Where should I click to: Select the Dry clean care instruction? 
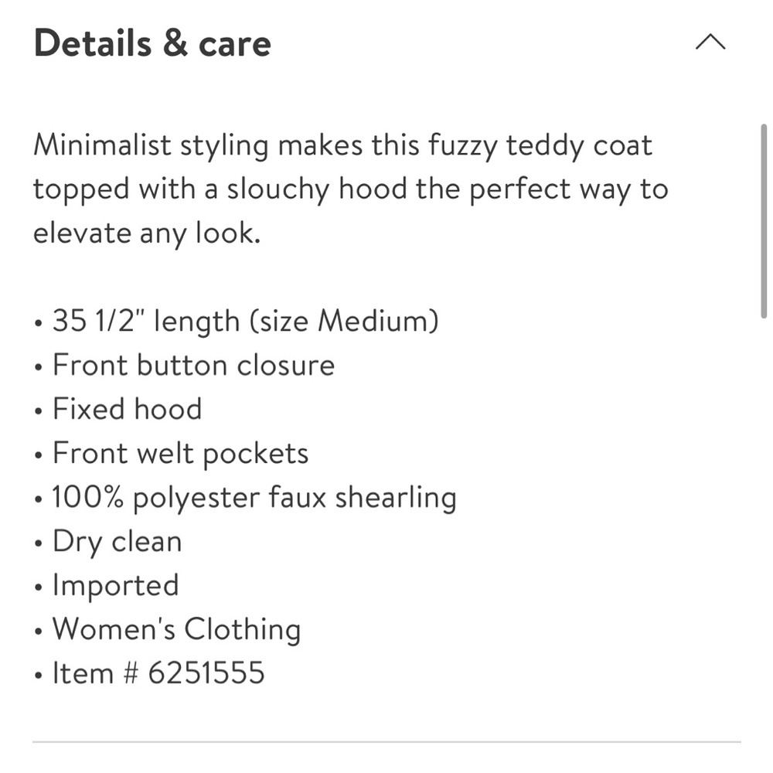[117, 542]
